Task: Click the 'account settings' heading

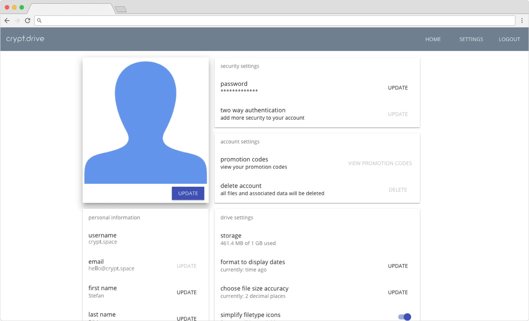Action: (240, 142)
